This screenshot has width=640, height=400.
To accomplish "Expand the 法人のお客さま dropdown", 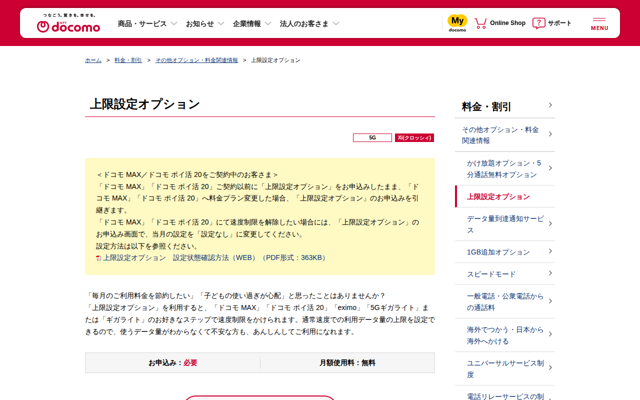I will coord(309,23).
